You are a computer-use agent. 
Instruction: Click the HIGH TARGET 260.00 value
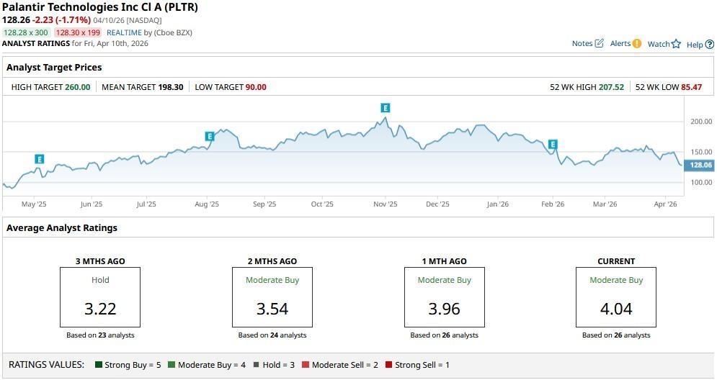[x=78, y=87]
